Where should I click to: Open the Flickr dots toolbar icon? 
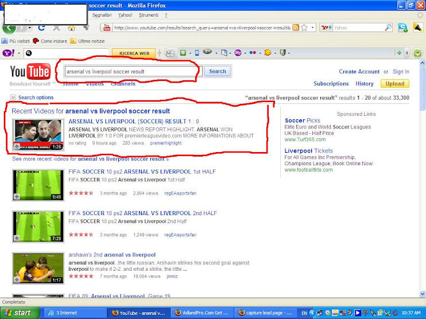click(x=253, y=53)
